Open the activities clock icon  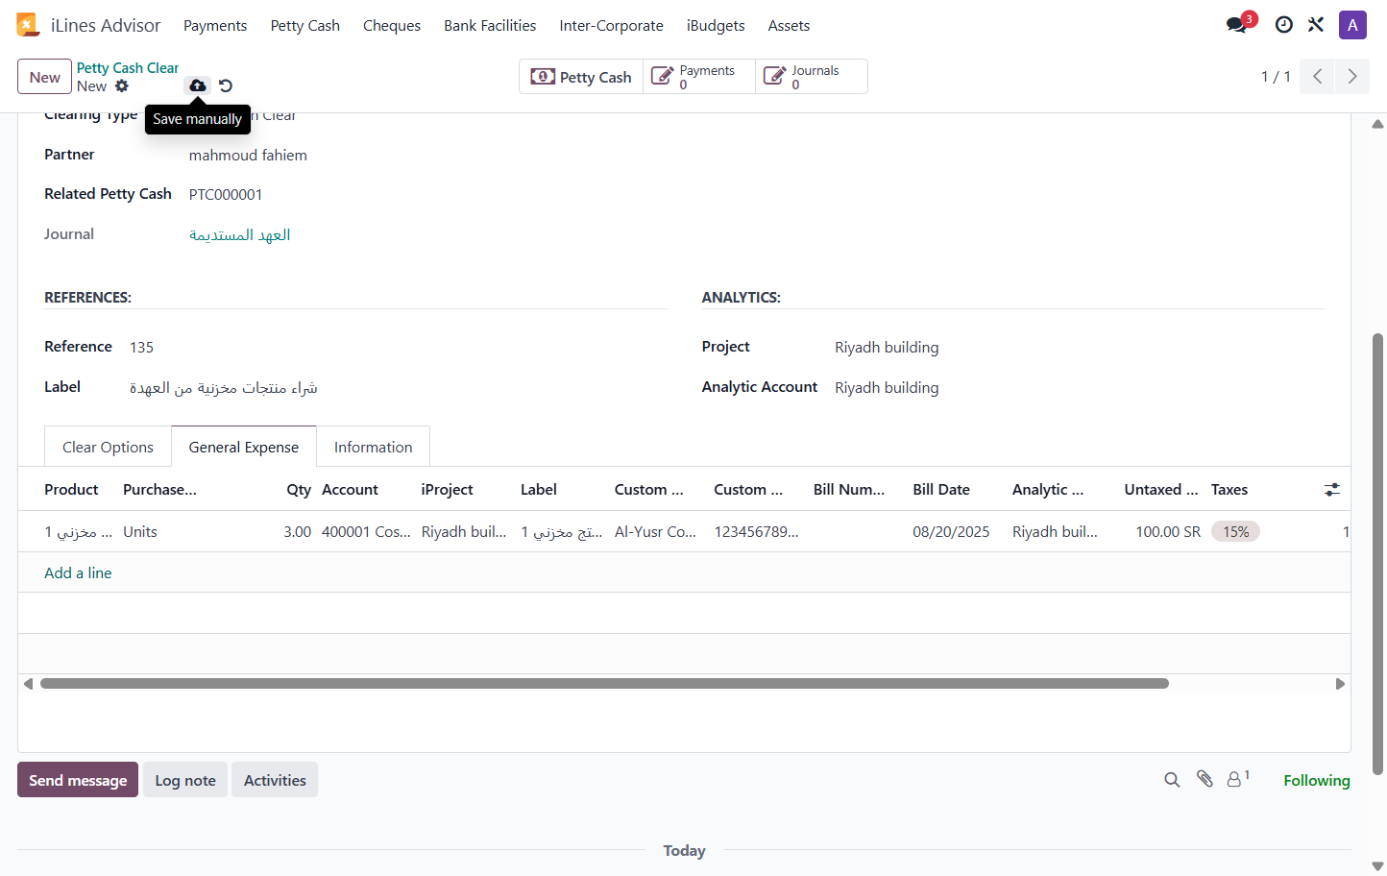click(1283, 25)
